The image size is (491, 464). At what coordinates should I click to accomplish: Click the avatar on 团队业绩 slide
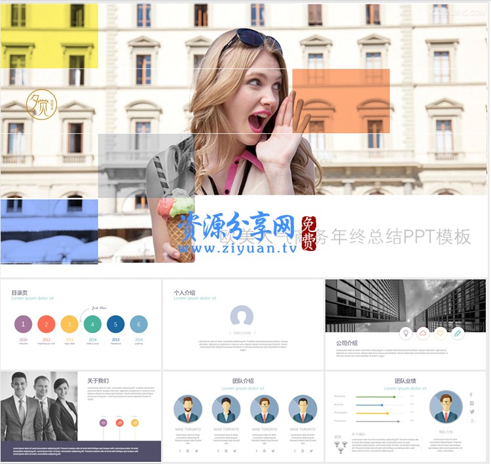pyautogui.click(x=446, y=407)
